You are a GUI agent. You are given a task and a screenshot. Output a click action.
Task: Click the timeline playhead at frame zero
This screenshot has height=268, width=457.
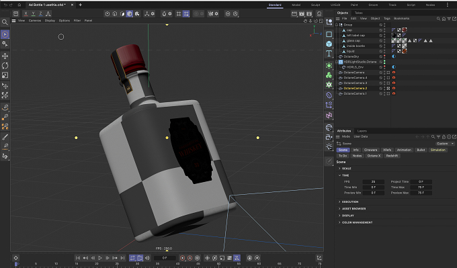tap(16, 264)
